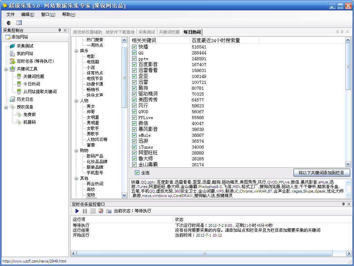Switch to the 关键词挖掘 tab

tap(169, 32)
